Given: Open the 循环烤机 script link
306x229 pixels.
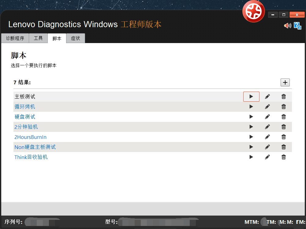Looking at the screenshot, I should [25, 107].
